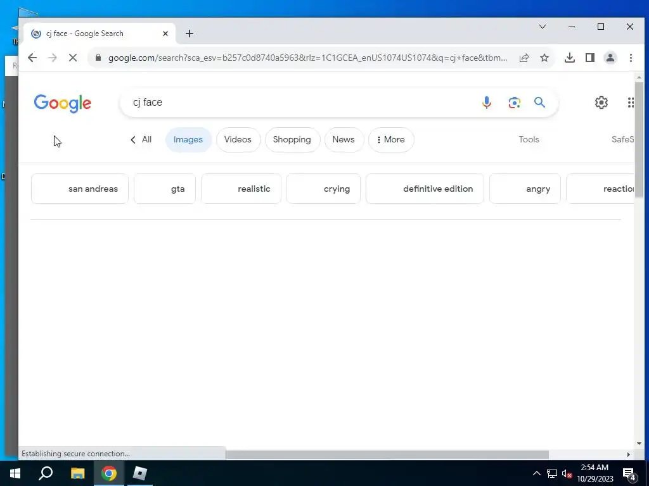This screenshot has width=649, height=486.
Task: Click the scroll down arrow
Action: (x=639, y=444)
